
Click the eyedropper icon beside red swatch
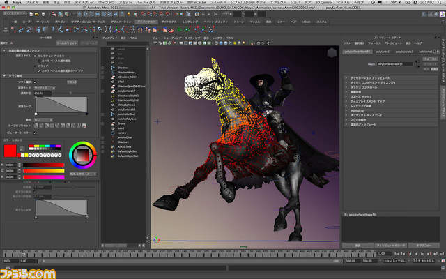(22, 149)
